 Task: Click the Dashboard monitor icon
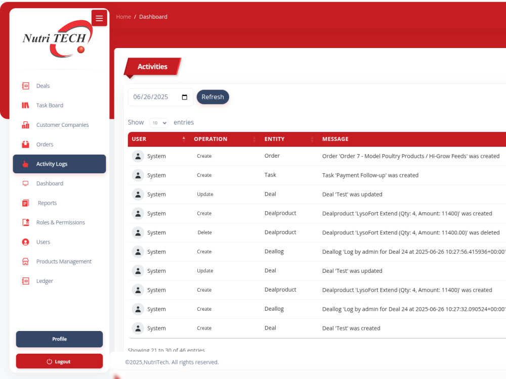click(25, 183)
